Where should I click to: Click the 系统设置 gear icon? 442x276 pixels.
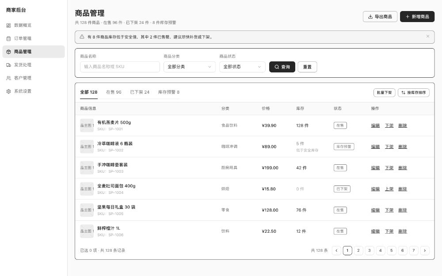[x=8, y=91]
